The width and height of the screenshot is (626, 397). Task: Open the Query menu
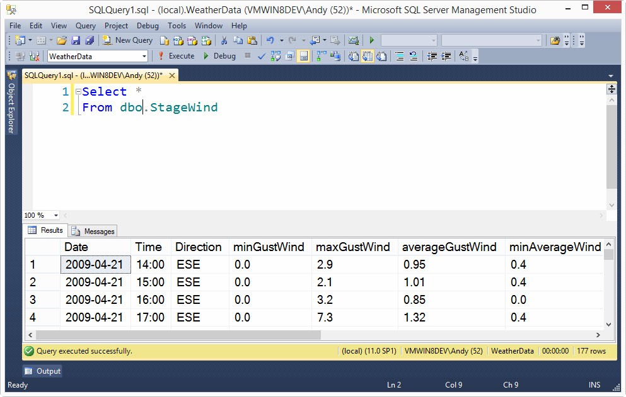pyautogui.click(x=86, y=26)
